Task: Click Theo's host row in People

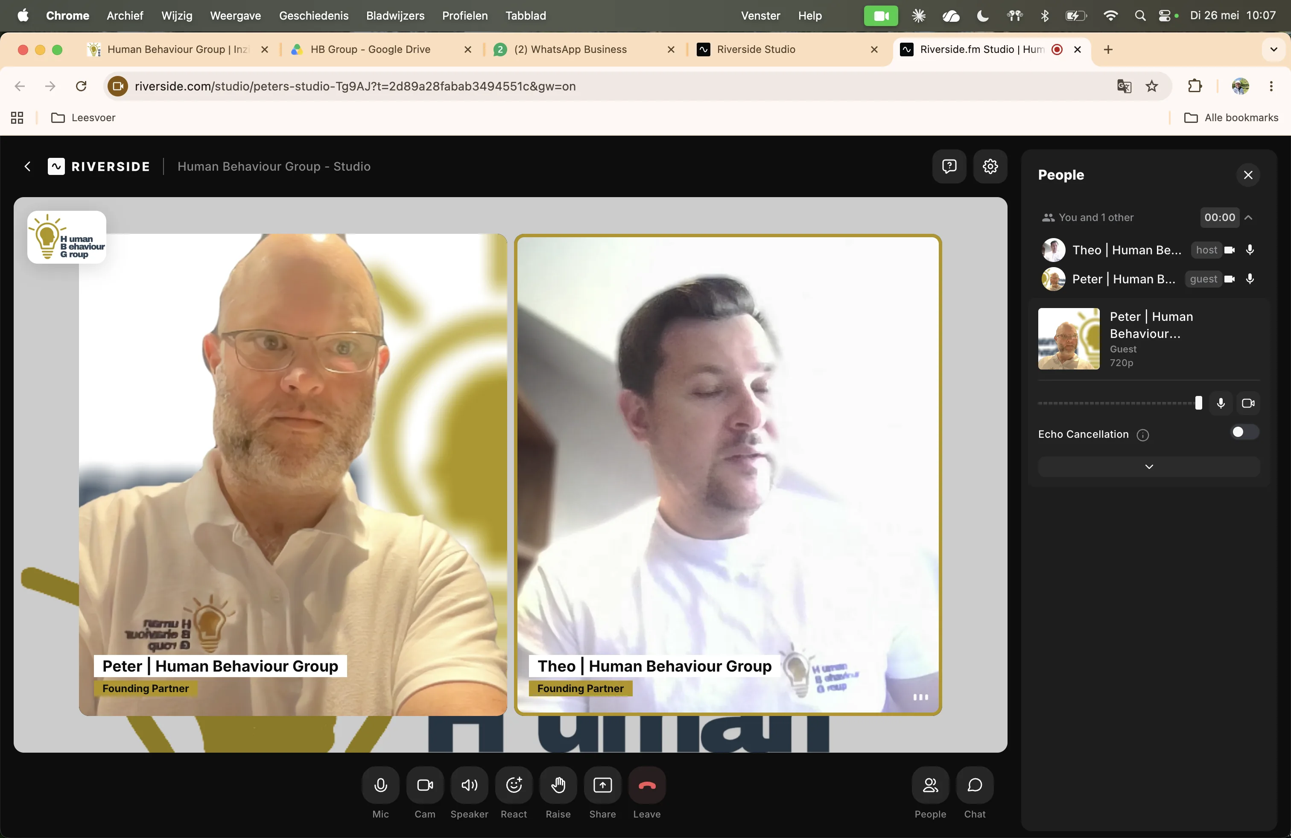Action: (1149, 250)
